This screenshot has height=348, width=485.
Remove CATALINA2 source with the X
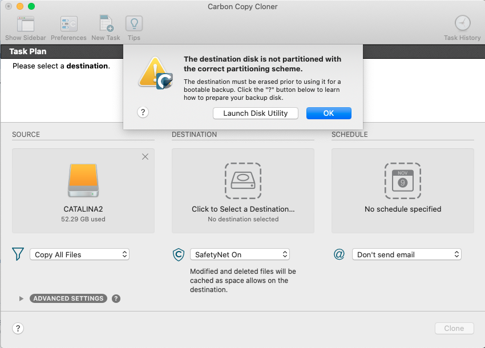pos(145,157)
